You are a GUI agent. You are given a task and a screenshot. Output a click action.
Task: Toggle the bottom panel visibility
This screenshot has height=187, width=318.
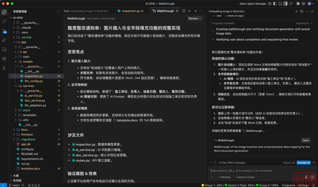[x=280, y=4]
